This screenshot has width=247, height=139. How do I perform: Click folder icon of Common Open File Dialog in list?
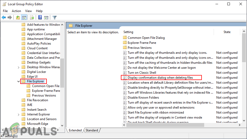(125, 38)
